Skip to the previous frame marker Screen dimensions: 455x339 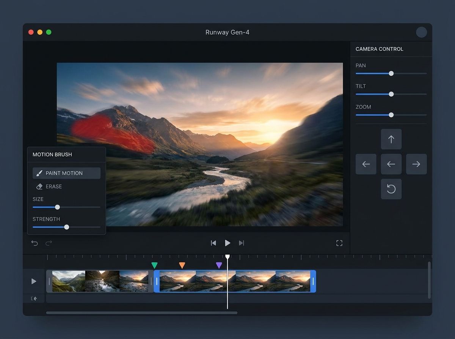click(x=213, y=243)
